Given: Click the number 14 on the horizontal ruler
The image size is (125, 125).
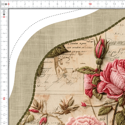Looking at the screenshot, I should [x=122, y=4].
